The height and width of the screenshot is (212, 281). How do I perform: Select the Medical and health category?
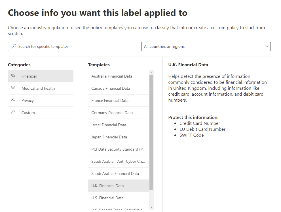click(38, 88)
